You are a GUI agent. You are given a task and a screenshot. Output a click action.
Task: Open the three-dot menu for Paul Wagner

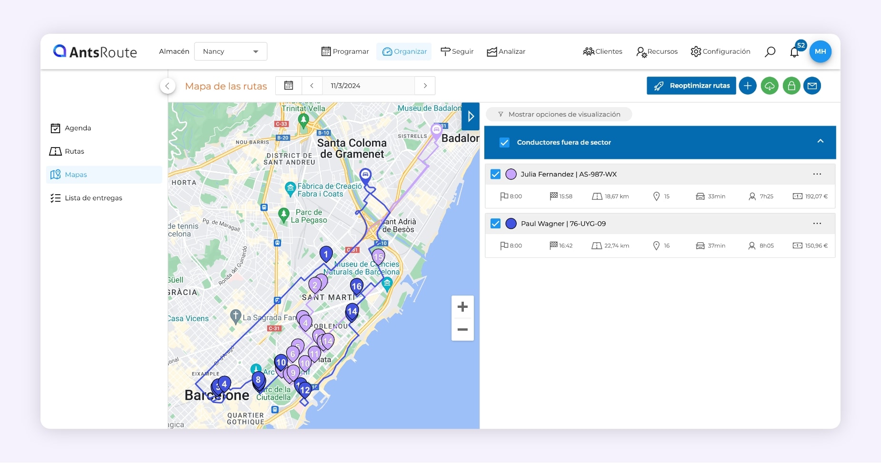click(x=818, y=223)
